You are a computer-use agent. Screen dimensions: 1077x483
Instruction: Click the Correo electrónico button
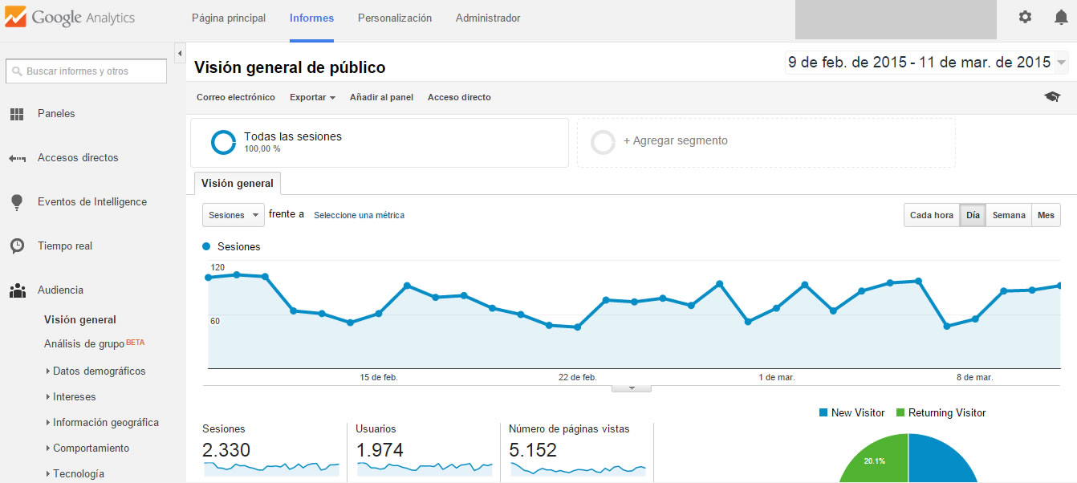pyautogui.click(x=235, y=97)
